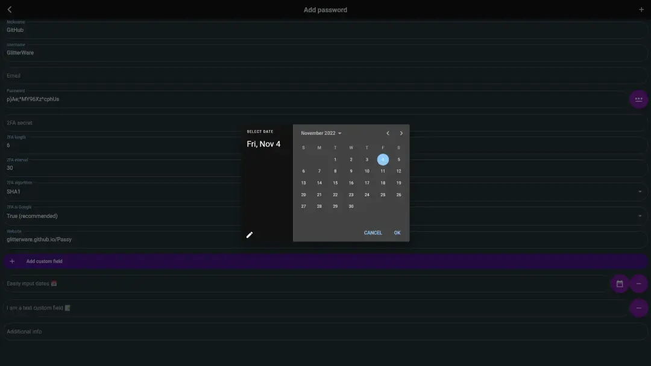Choose day 28 in the date picker
This screenshot has height=366, width=651.
click(319, 206)
